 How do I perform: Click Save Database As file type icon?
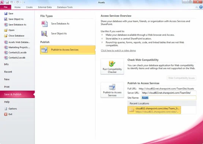[x=44, y=24]
